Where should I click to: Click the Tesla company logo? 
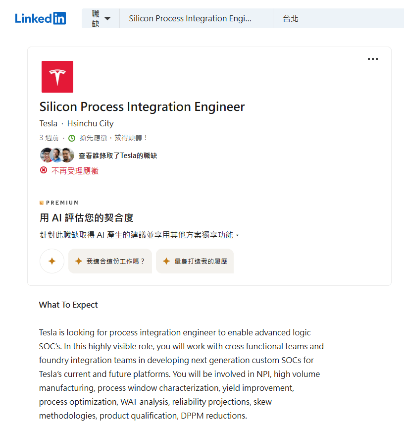coord(57,76)
